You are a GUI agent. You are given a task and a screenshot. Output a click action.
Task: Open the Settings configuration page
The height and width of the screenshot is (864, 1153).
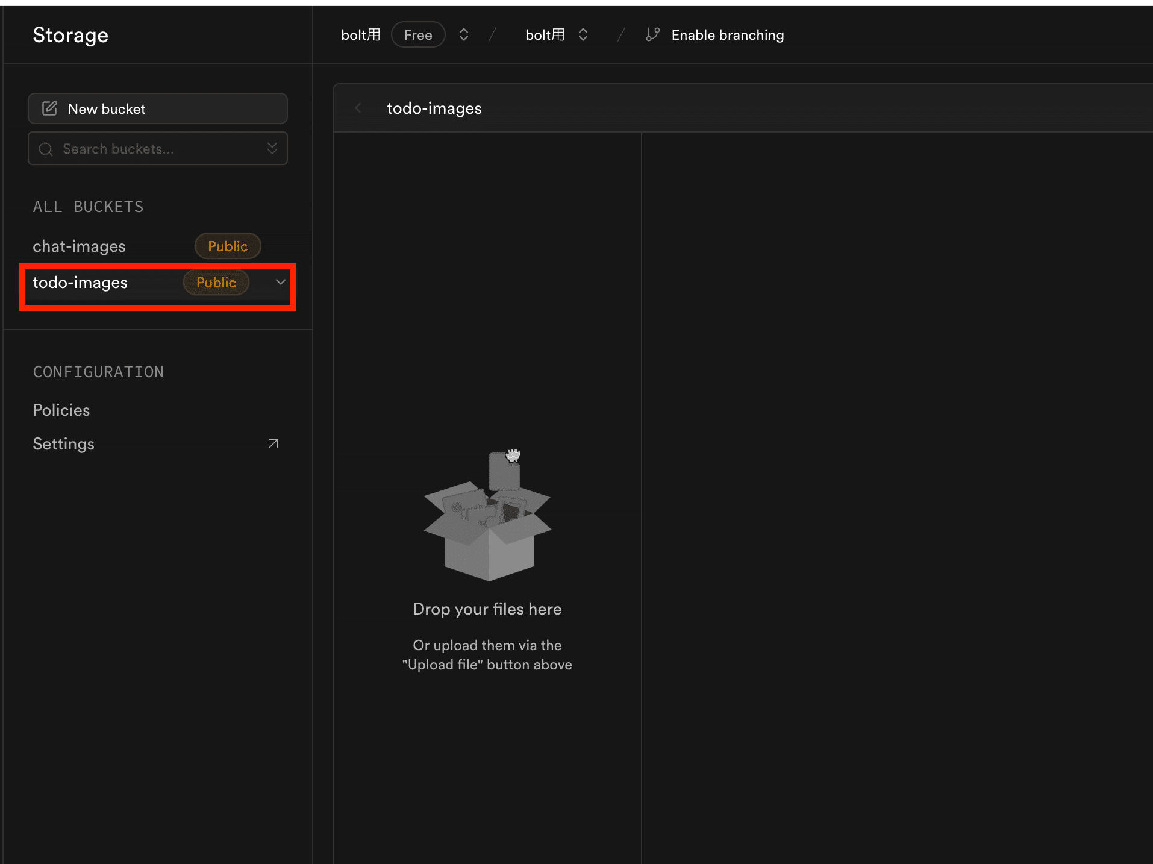click(64, 444)
